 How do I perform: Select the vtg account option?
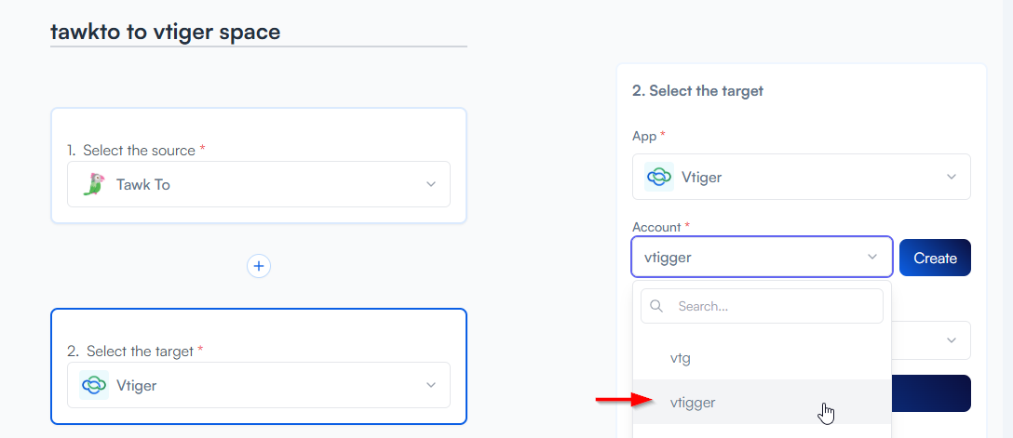(681, 357)
